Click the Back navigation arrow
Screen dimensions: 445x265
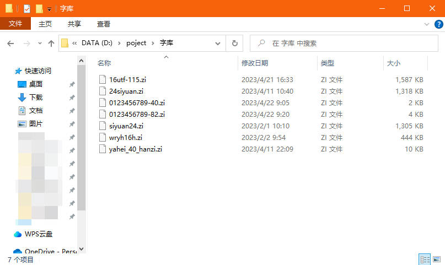coord(10,44)
